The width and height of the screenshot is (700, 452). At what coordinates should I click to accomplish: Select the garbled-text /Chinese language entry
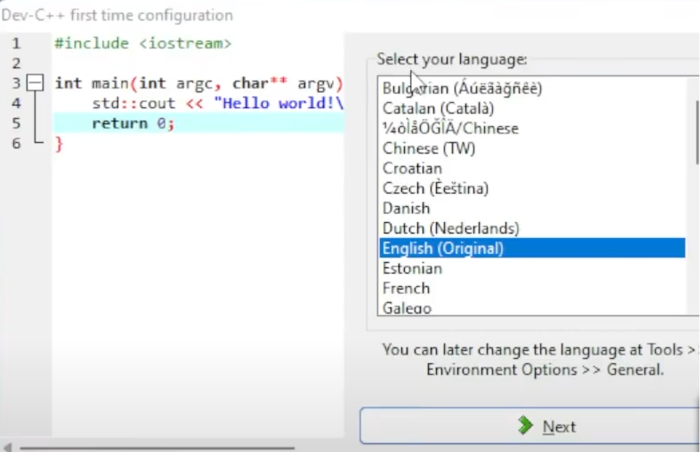(450, 129)
